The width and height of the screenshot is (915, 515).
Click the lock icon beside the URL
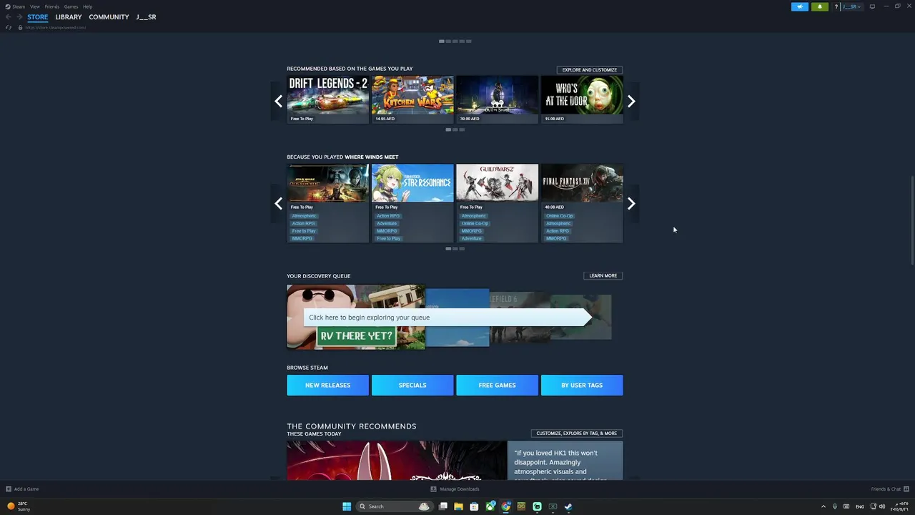click(20, 27)
